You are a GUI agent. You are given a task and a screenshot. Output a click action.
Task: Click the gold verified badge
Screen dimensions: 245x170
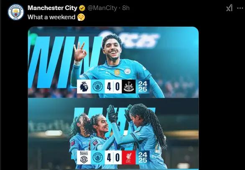(x=82, y=8)
